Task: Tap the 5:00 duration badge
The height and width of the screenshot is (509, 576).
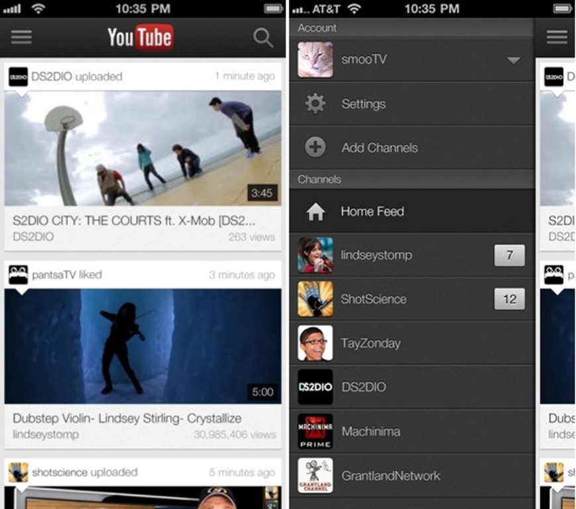Action: [x=262, y=392]
